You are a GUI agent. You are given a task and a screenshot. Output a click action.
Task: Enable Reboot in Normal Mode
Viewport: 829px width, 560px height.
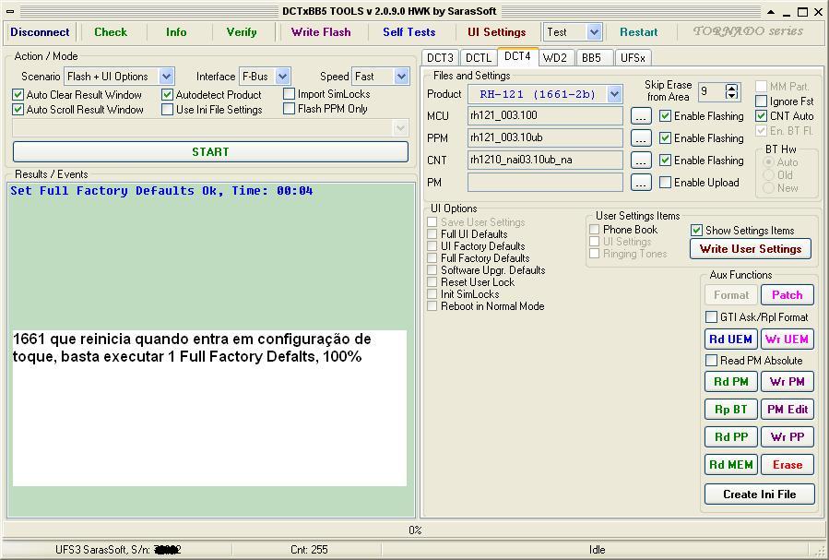point(432,306)
